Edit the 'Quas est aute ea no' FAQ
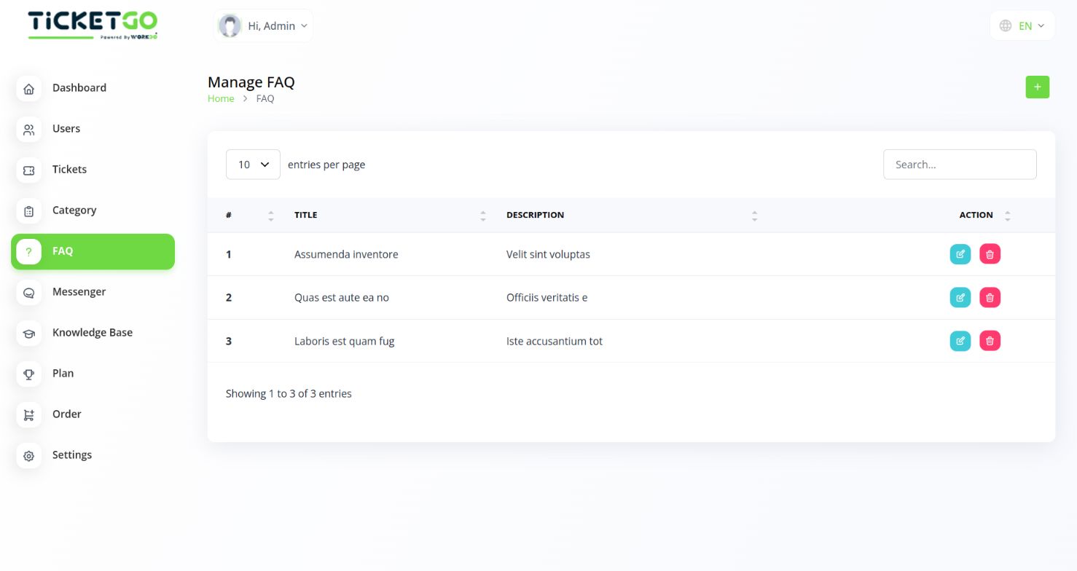This screenshot has height=571, width=1077. coord(960,297)
